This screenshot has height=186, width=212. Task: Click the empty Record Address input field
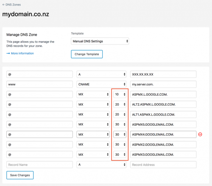coord(163,165)
